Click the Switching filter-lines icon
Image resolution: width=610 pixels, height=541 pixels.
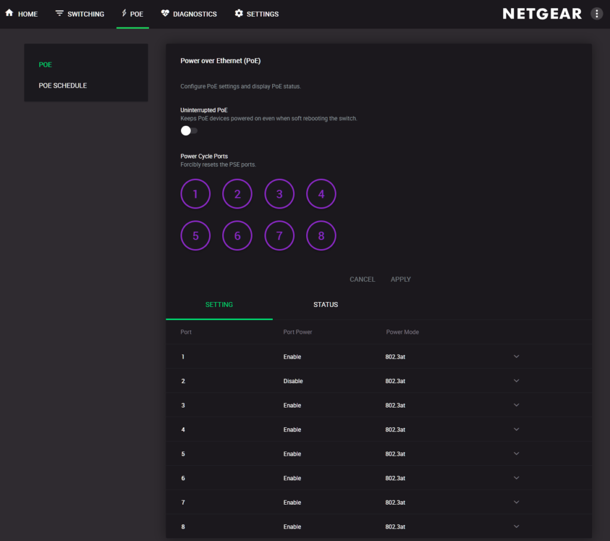(x=59, y=13)
